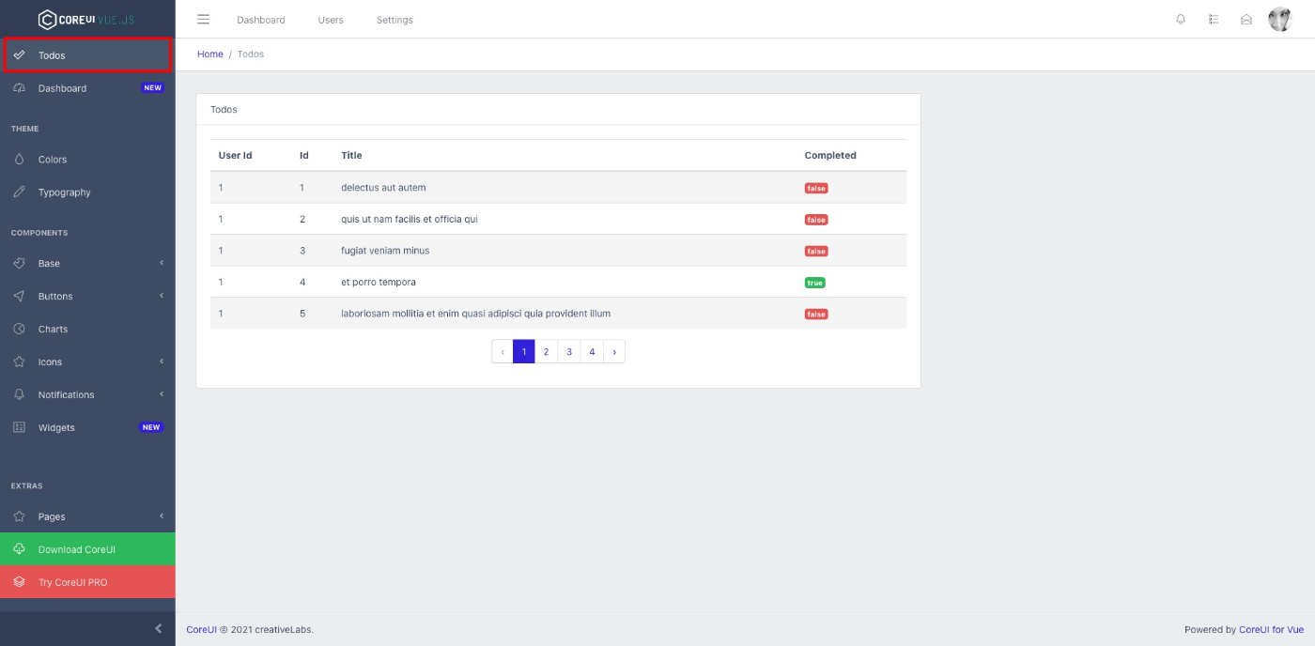Image resolution: width=1315 pixels, height=646 pixels.
Task: Go to page 2 of the todos
Action: (x=546, y=352)
